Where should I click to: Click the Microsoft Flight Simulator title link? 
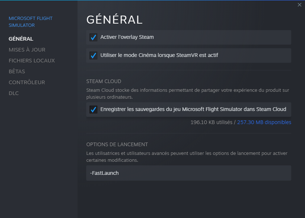click(x=30, y=22)
